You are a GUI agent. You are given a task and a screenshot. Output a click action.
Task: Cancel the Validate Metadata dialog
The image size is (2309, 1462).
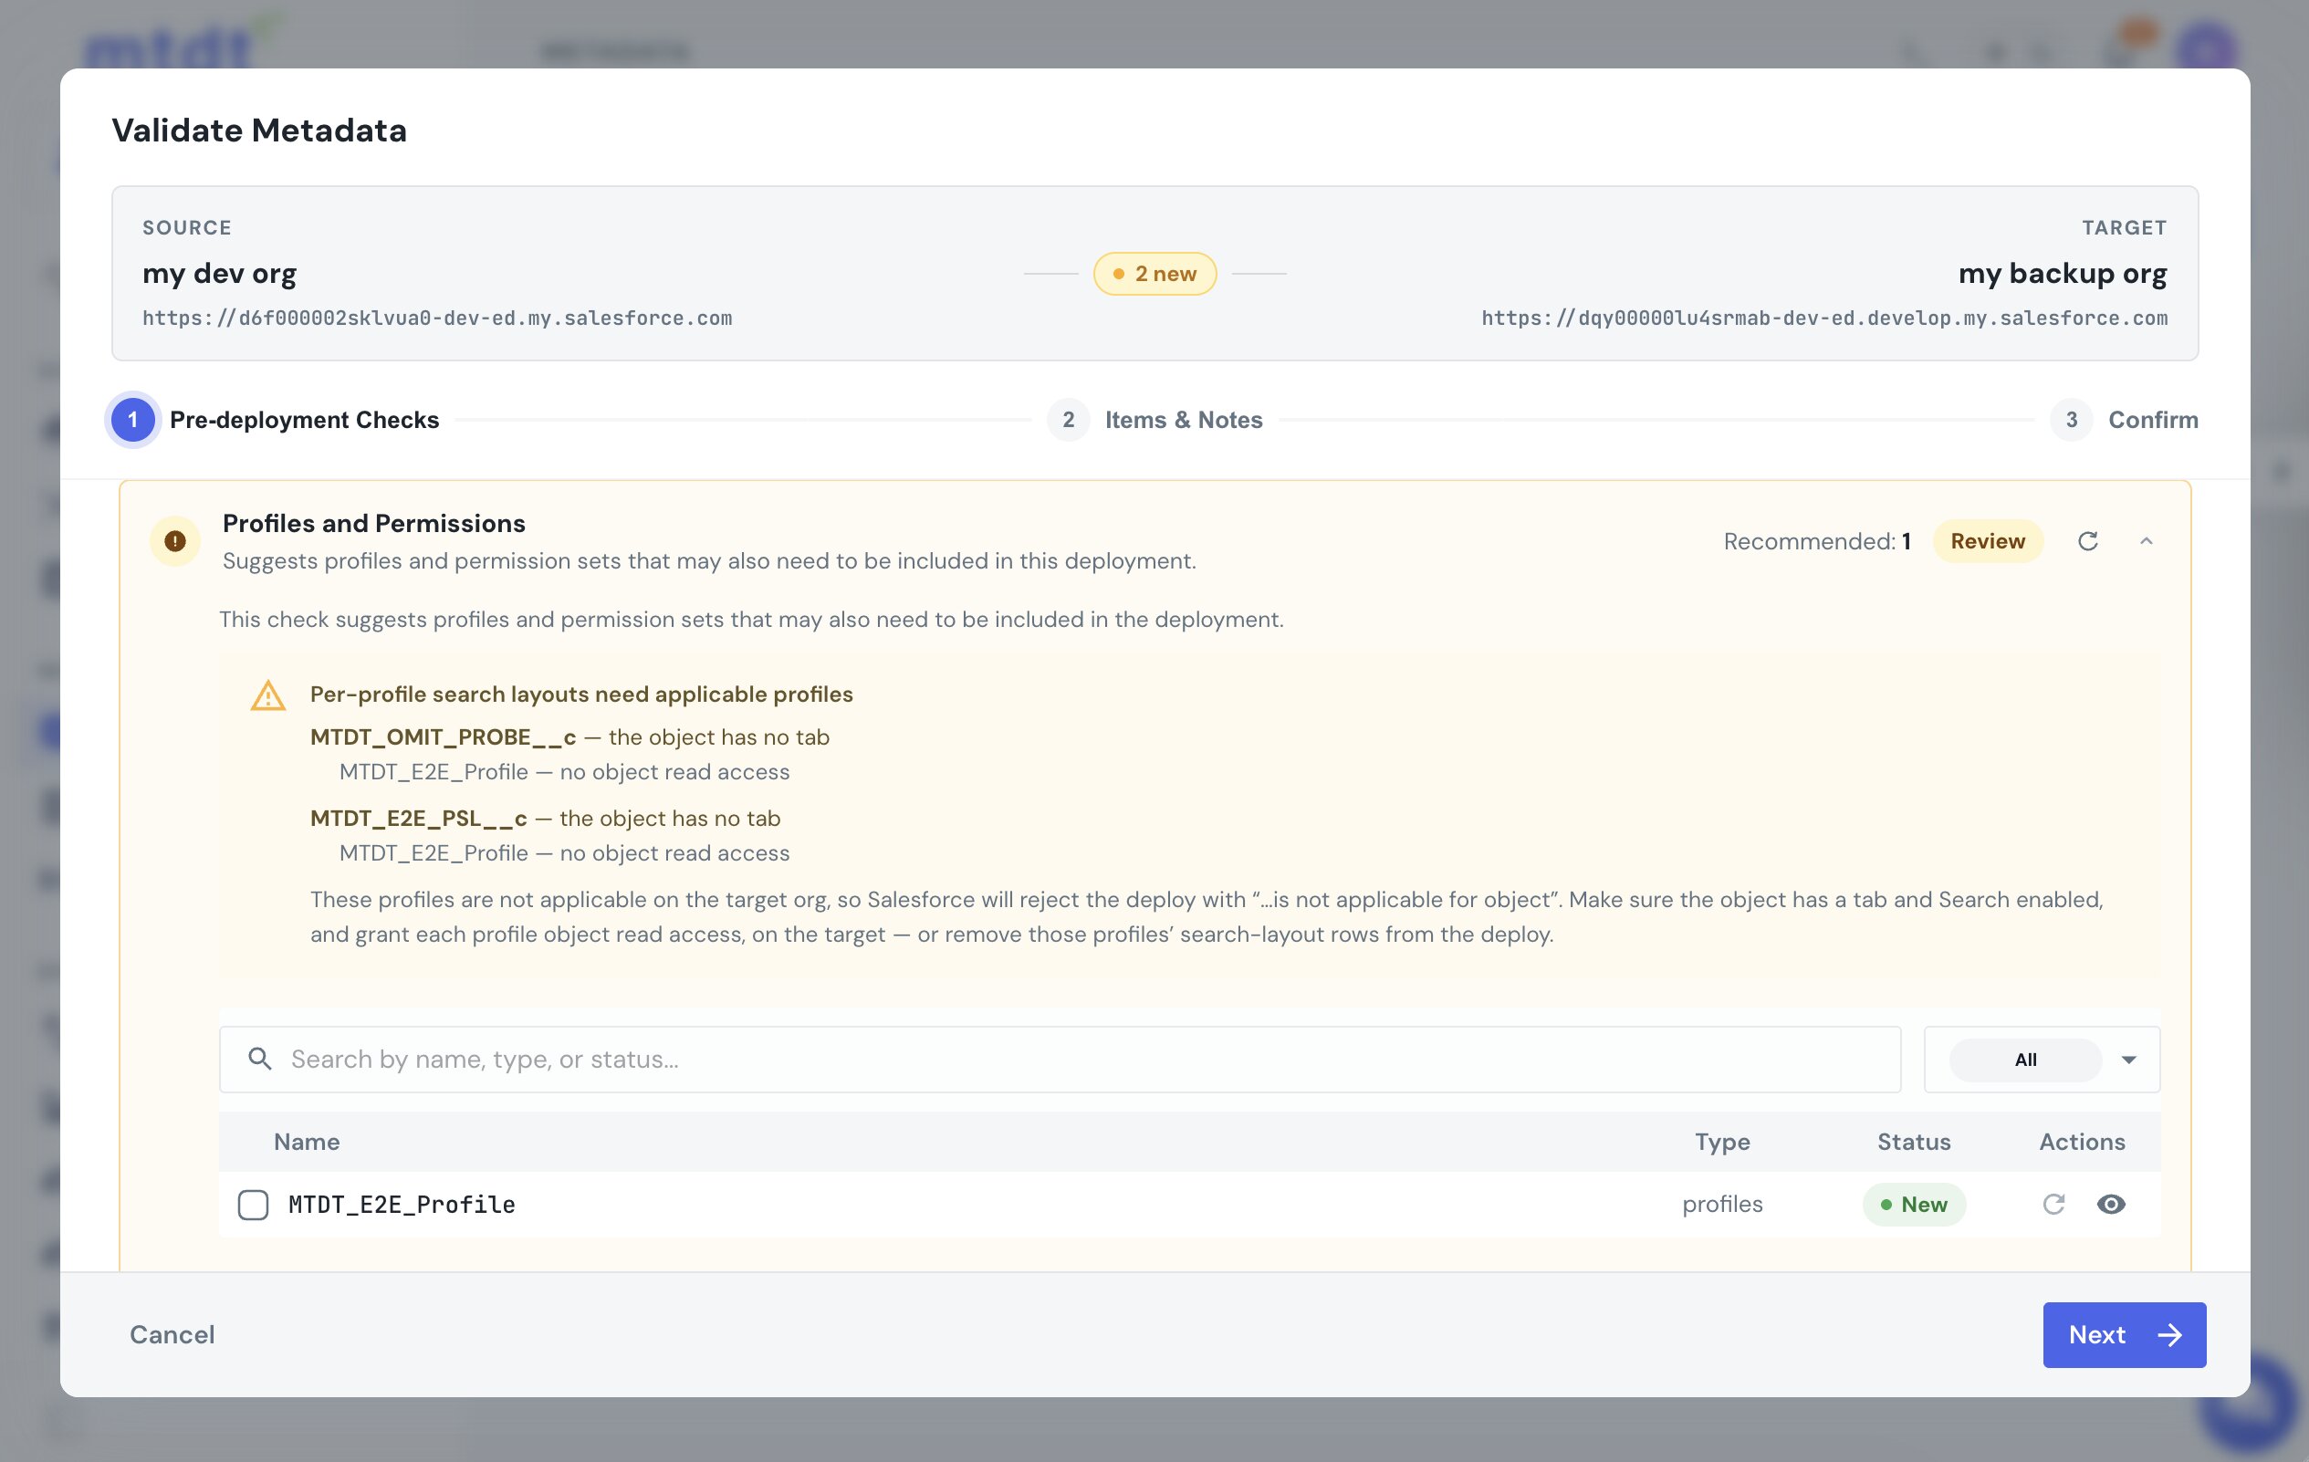point(172,1334)
